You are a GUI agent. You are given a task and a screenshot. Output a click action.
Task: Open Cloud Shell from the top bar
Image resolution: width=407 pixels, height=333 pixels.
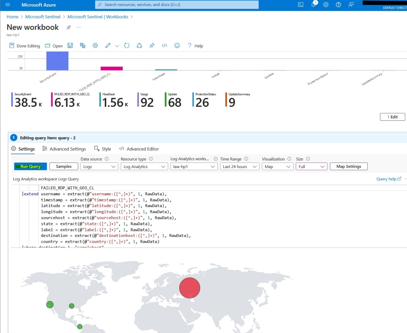[x=301, y=5]
